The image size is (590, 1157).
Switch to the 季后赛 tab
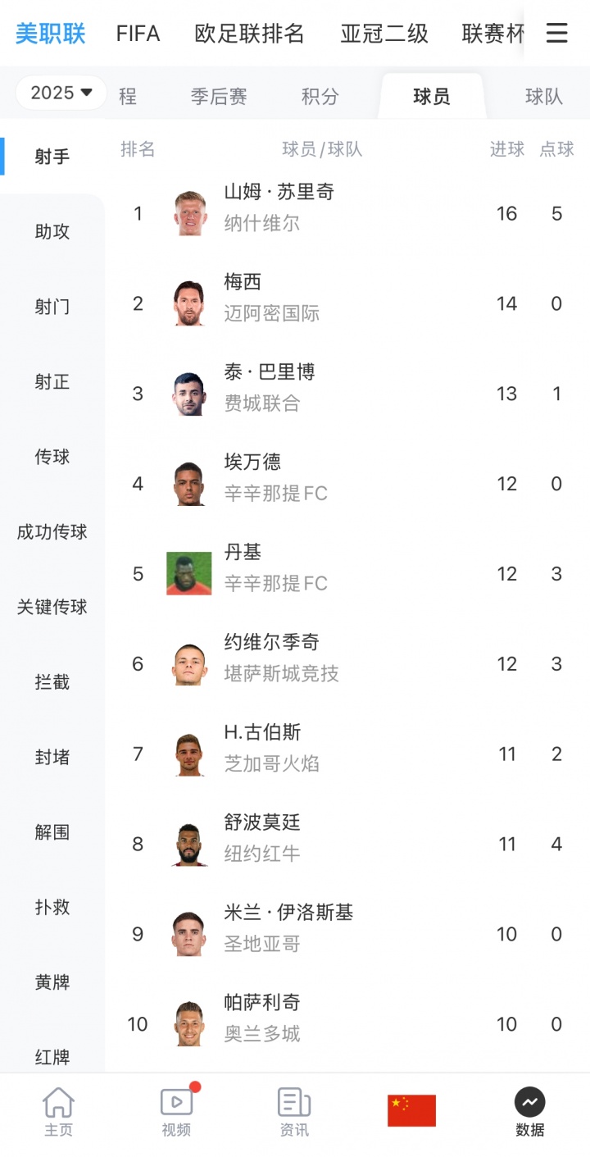tap(219, 97)
